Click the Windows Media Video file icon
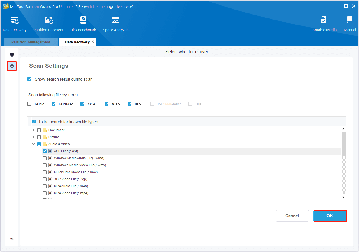Viewport: 359px width, 252px height. click(50, 165)
